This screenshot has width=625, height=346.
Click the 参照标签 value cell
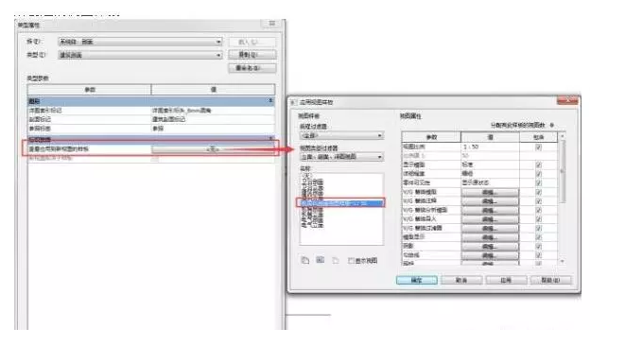[x=213, y=129]
